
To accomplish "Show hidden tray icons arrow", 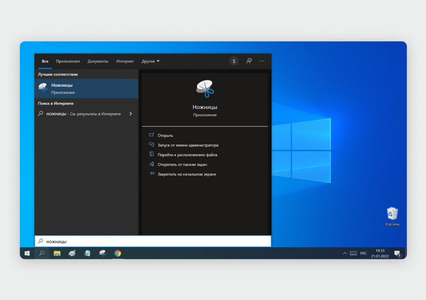I will click(x=345, y=253).
